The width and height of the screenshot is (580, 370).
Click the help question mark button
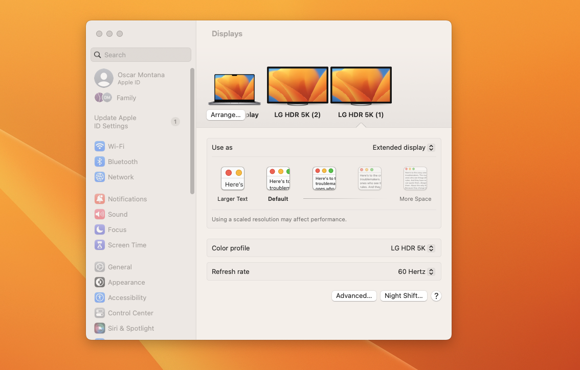click(x=436, y=296)
